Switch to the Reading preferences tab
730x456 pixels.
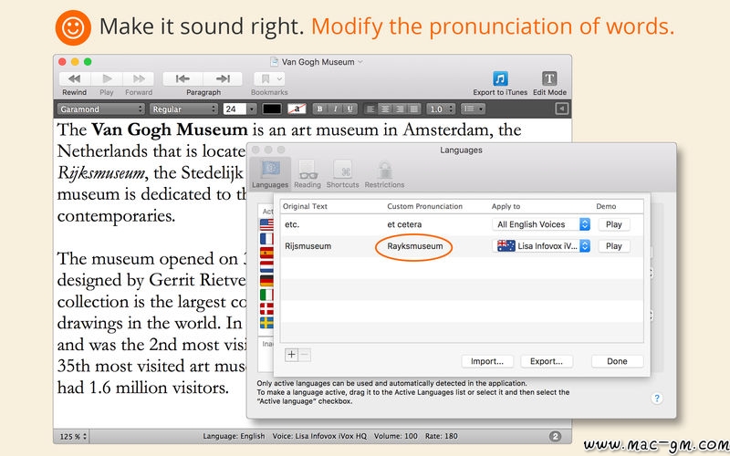[x=308, y=174]
